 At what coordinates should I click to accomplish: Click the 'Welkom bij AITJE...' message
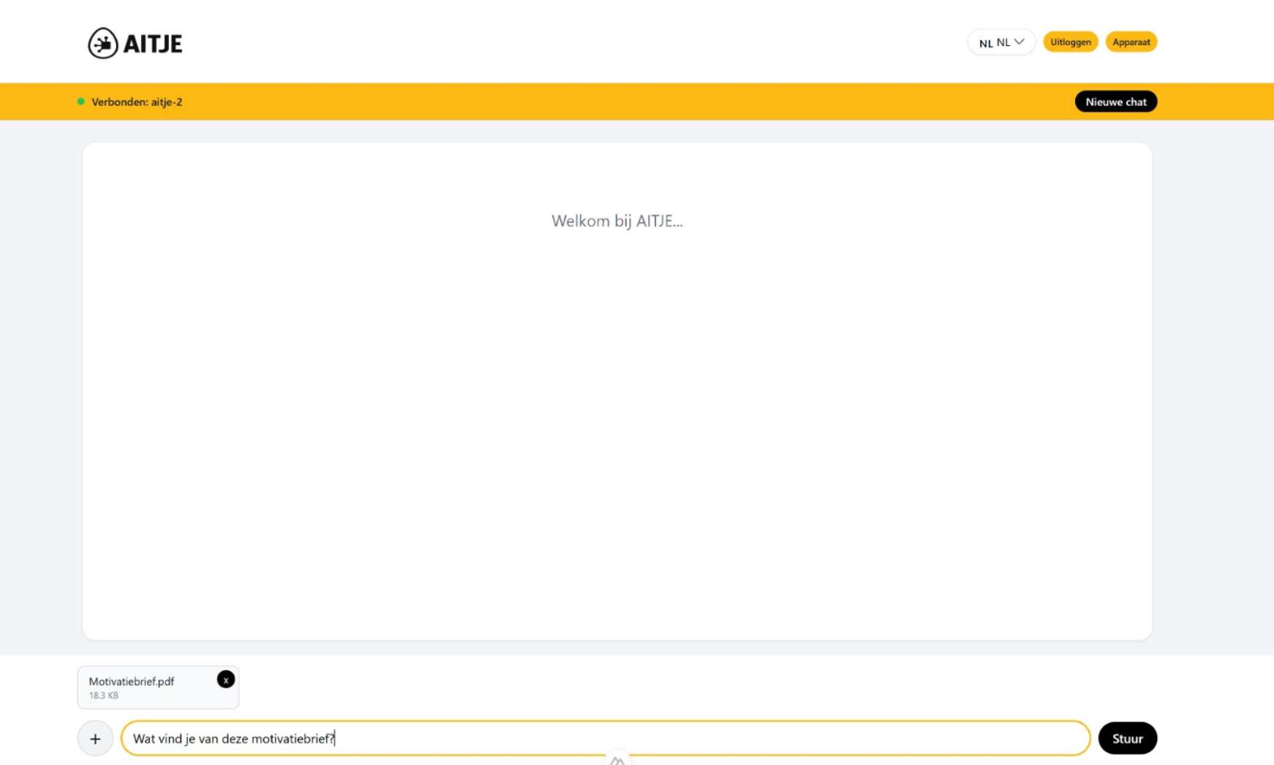coord(617,221)
